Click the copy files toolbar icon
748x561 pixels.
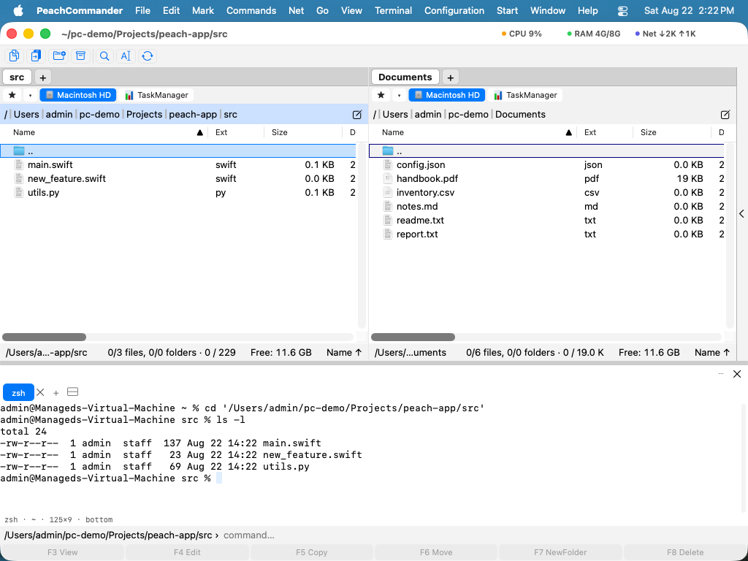point(15,56)
